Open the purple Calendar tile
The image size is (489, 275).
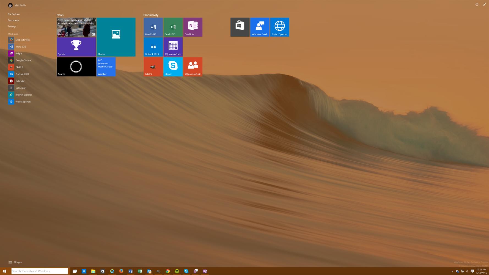pos(173,47)
